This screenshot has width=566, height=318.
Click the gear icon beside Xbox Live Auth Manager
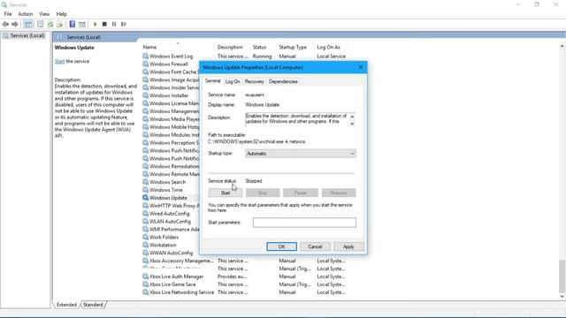click(x=145, y=276)
